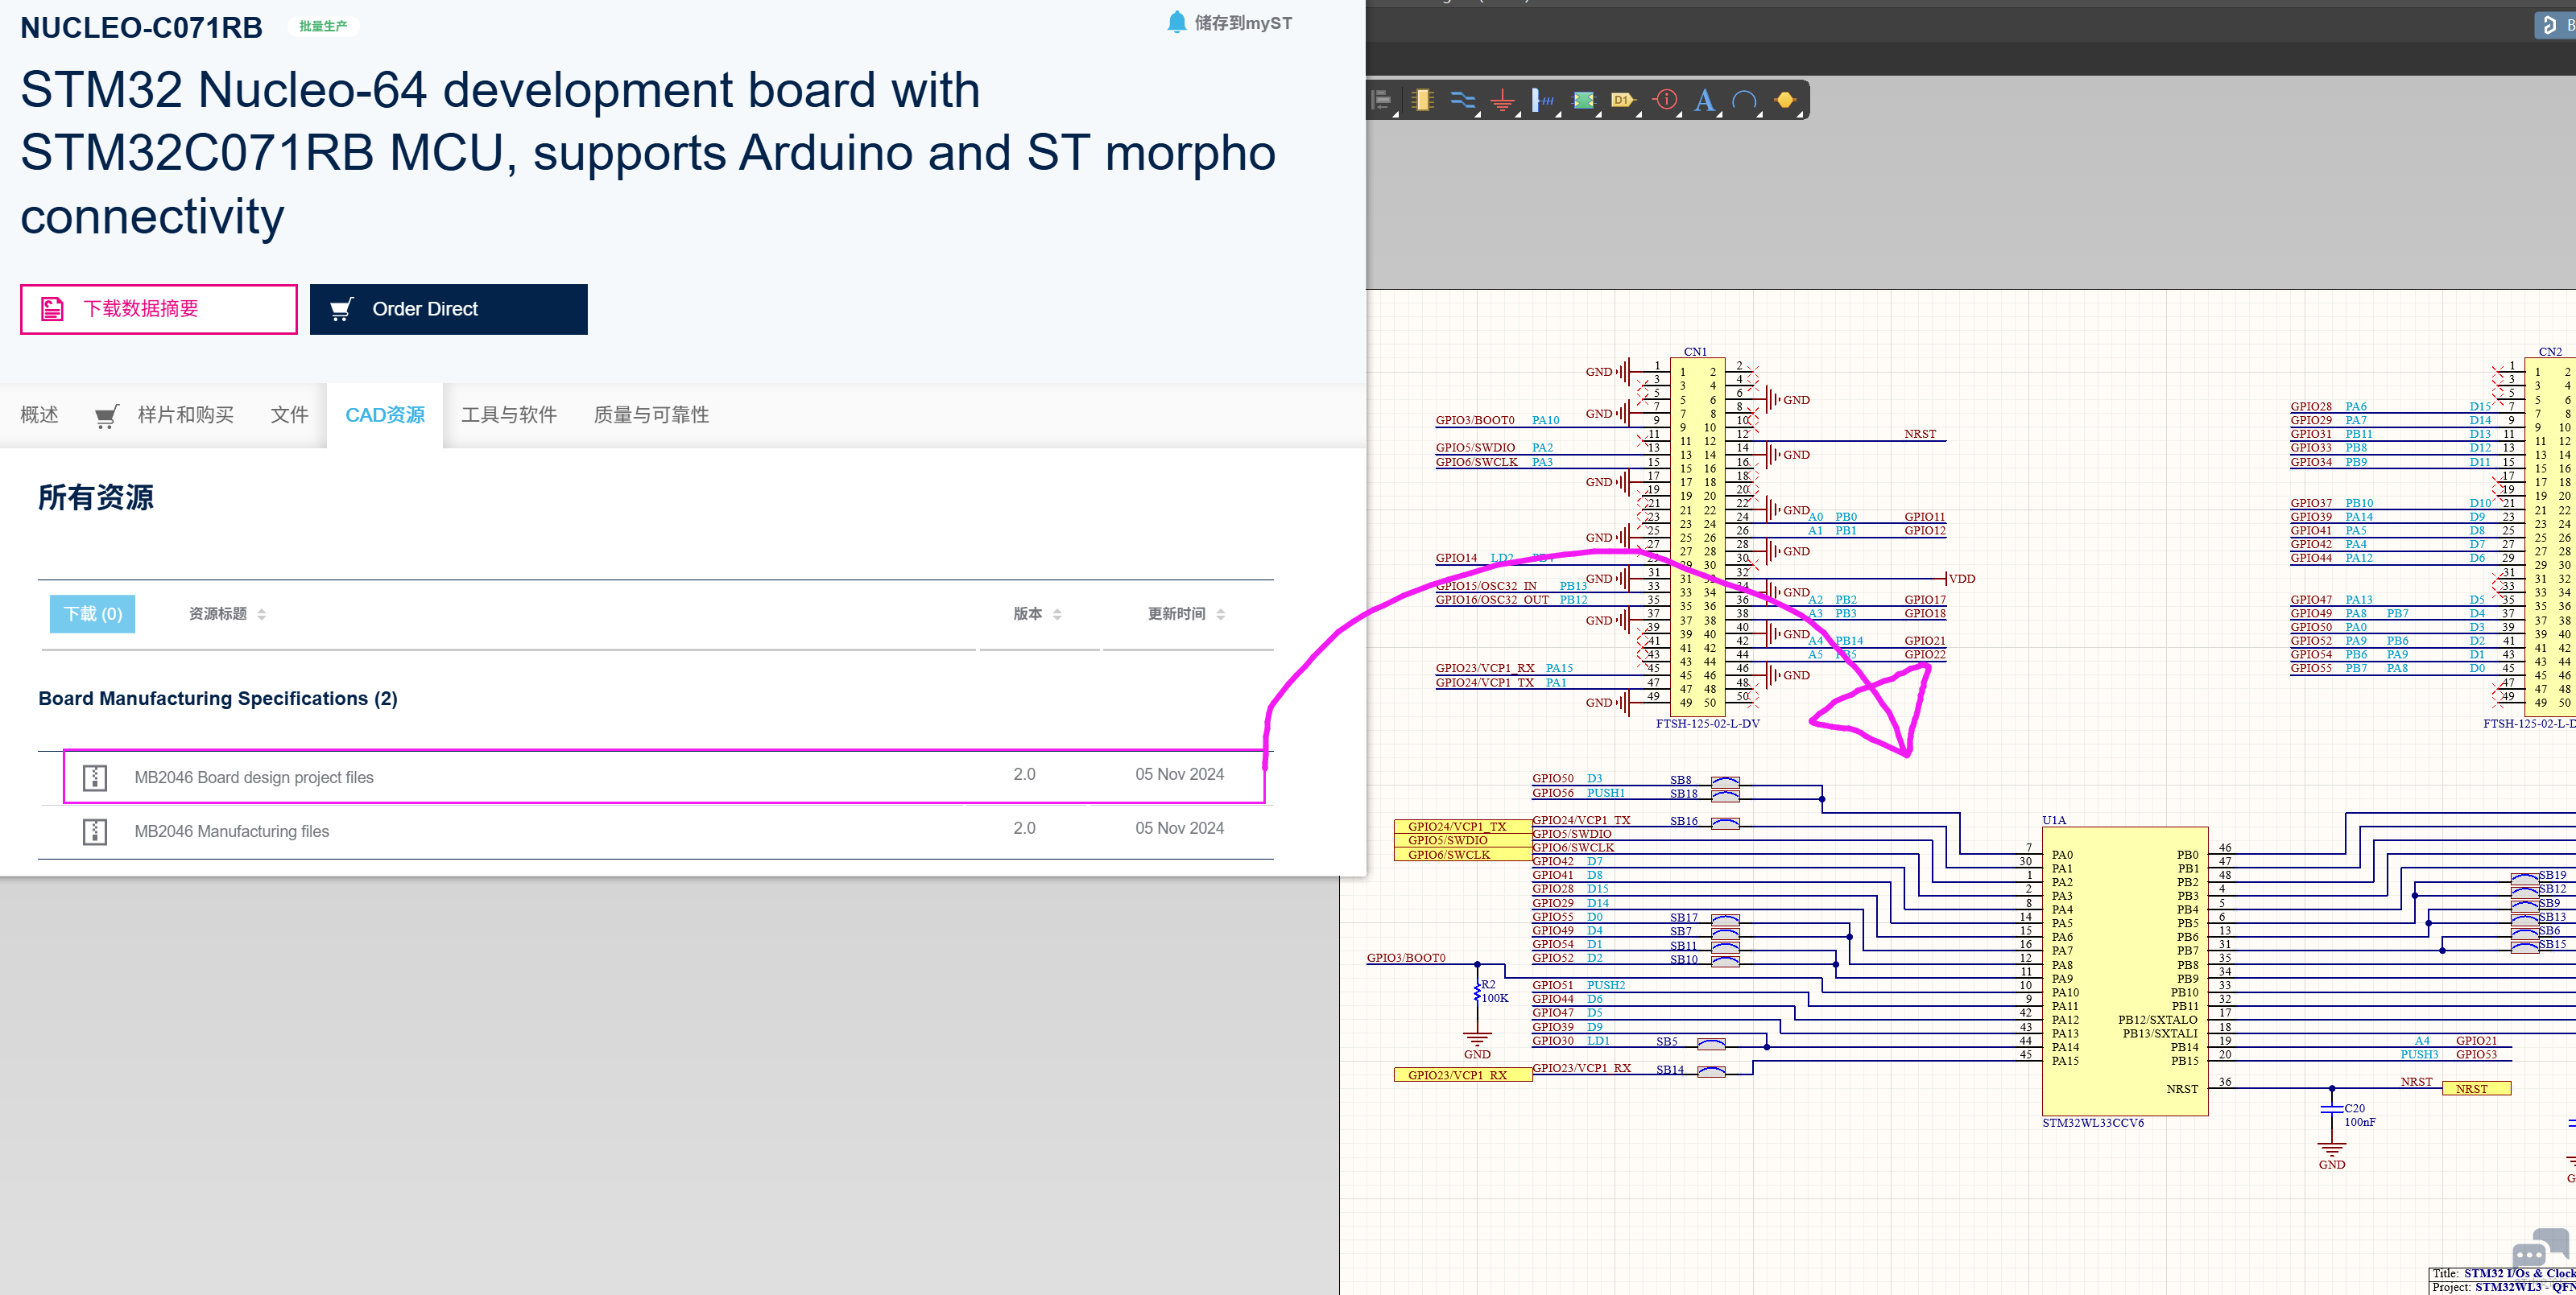Click the document icon on 下载数据摘要

(53, 309)
